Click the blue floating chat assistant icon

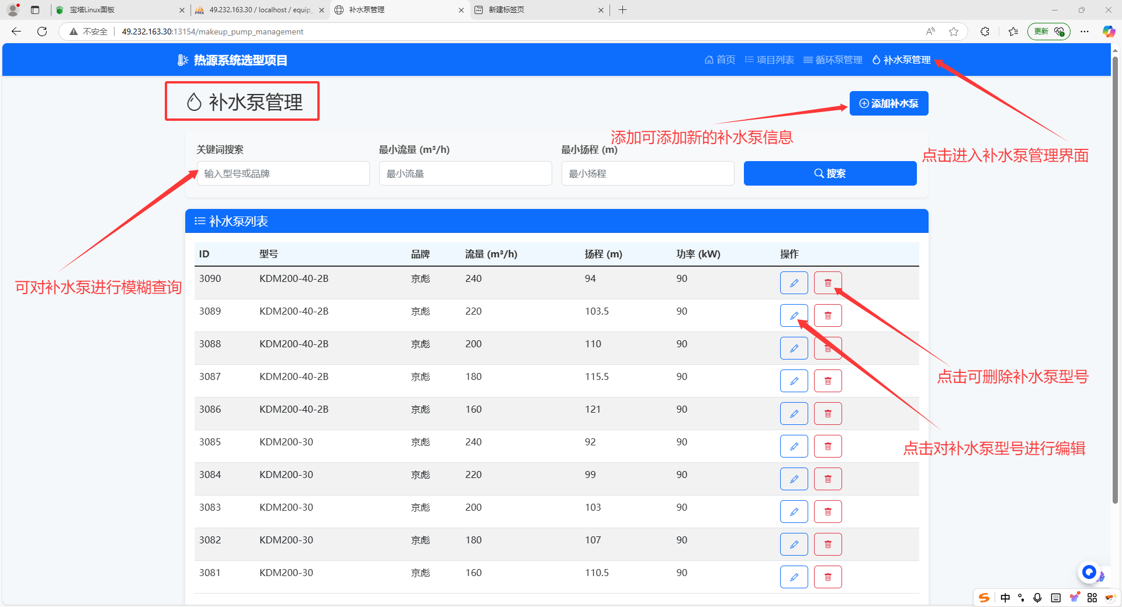pos(1089,572)
